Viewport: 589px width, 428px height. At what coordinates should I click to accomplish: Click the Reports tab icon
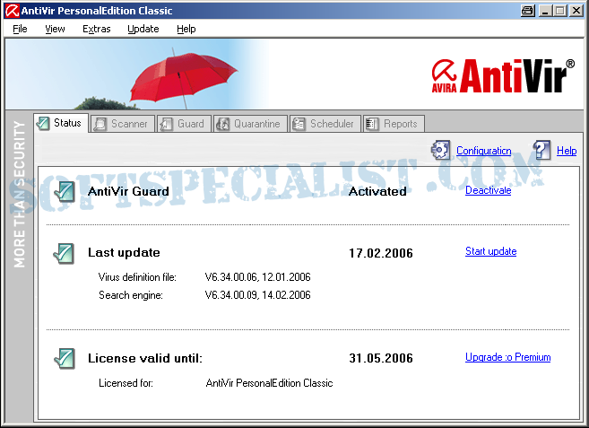(x=372, y=124)
